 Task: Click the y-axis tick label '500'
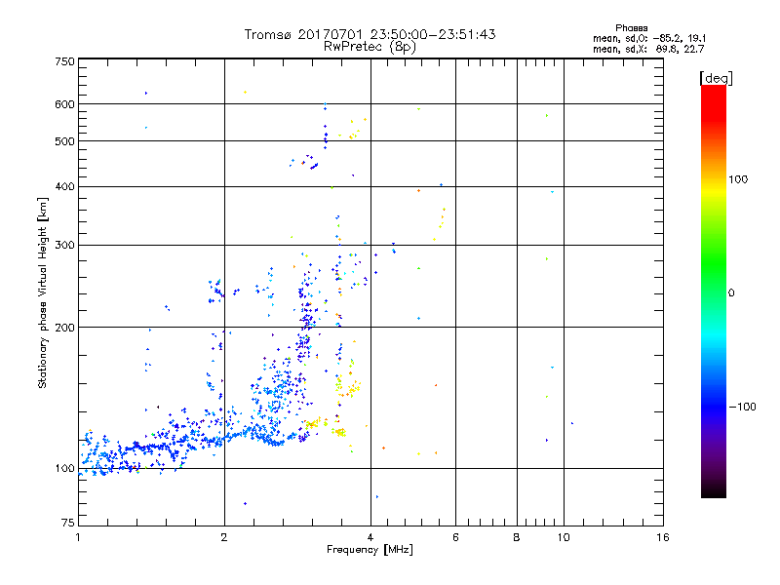coord(64,141)
